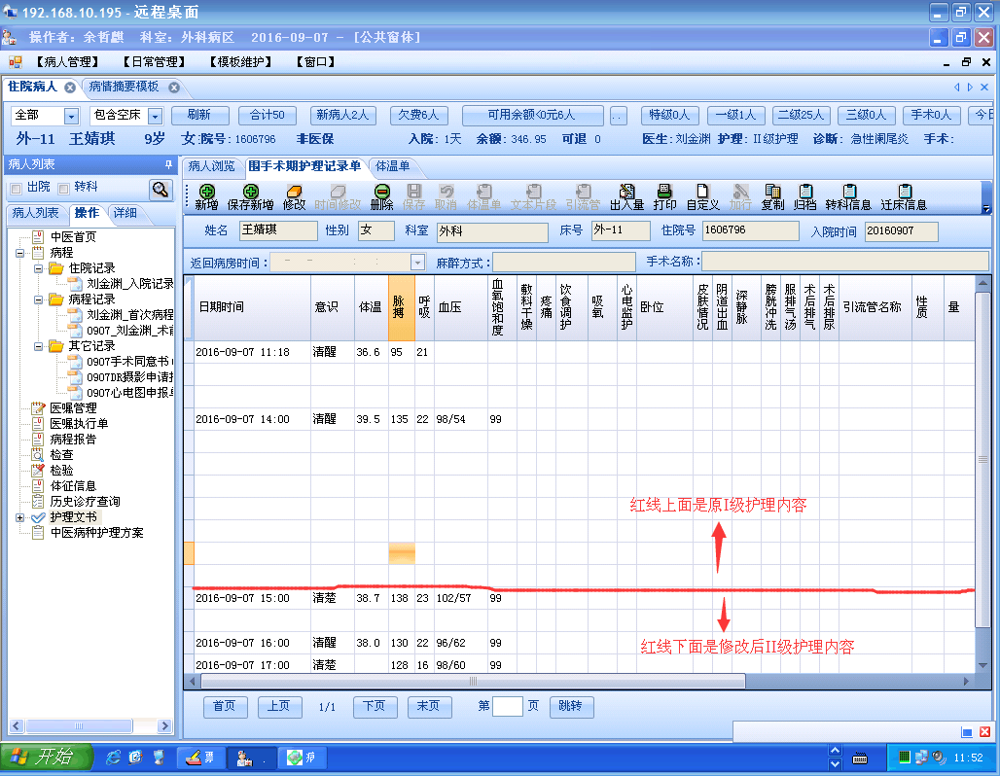Close the 住院病人 tab with its X icon
1000x776 pixels.
(70, 88)
